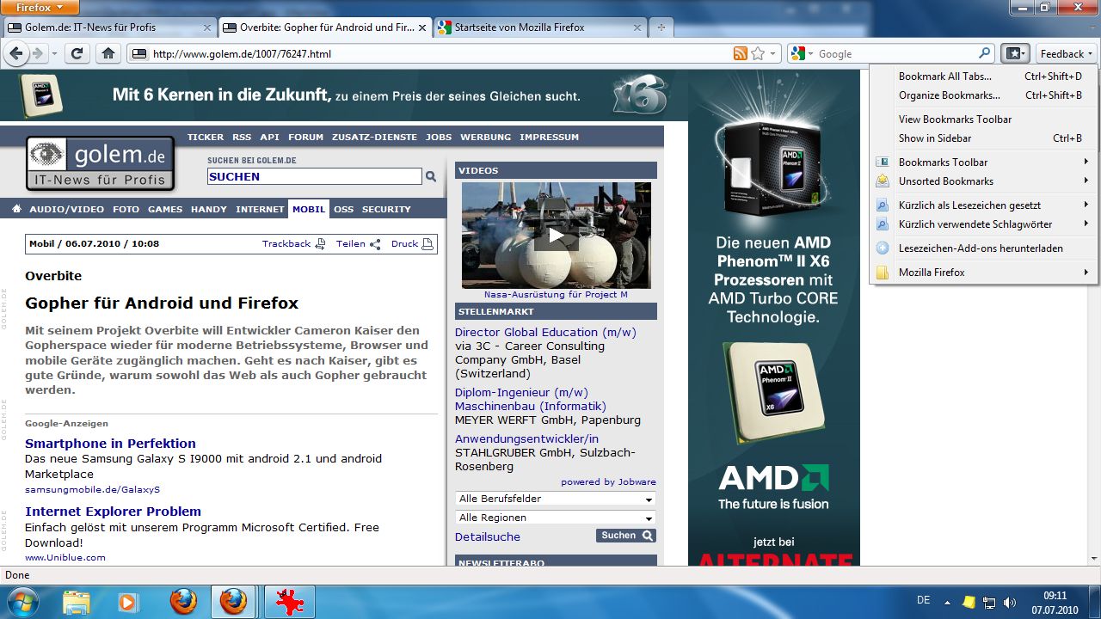This screenshot has height=619, width=1101.
Task: Click the magnifier icon in Google search box
Action: 985,53
